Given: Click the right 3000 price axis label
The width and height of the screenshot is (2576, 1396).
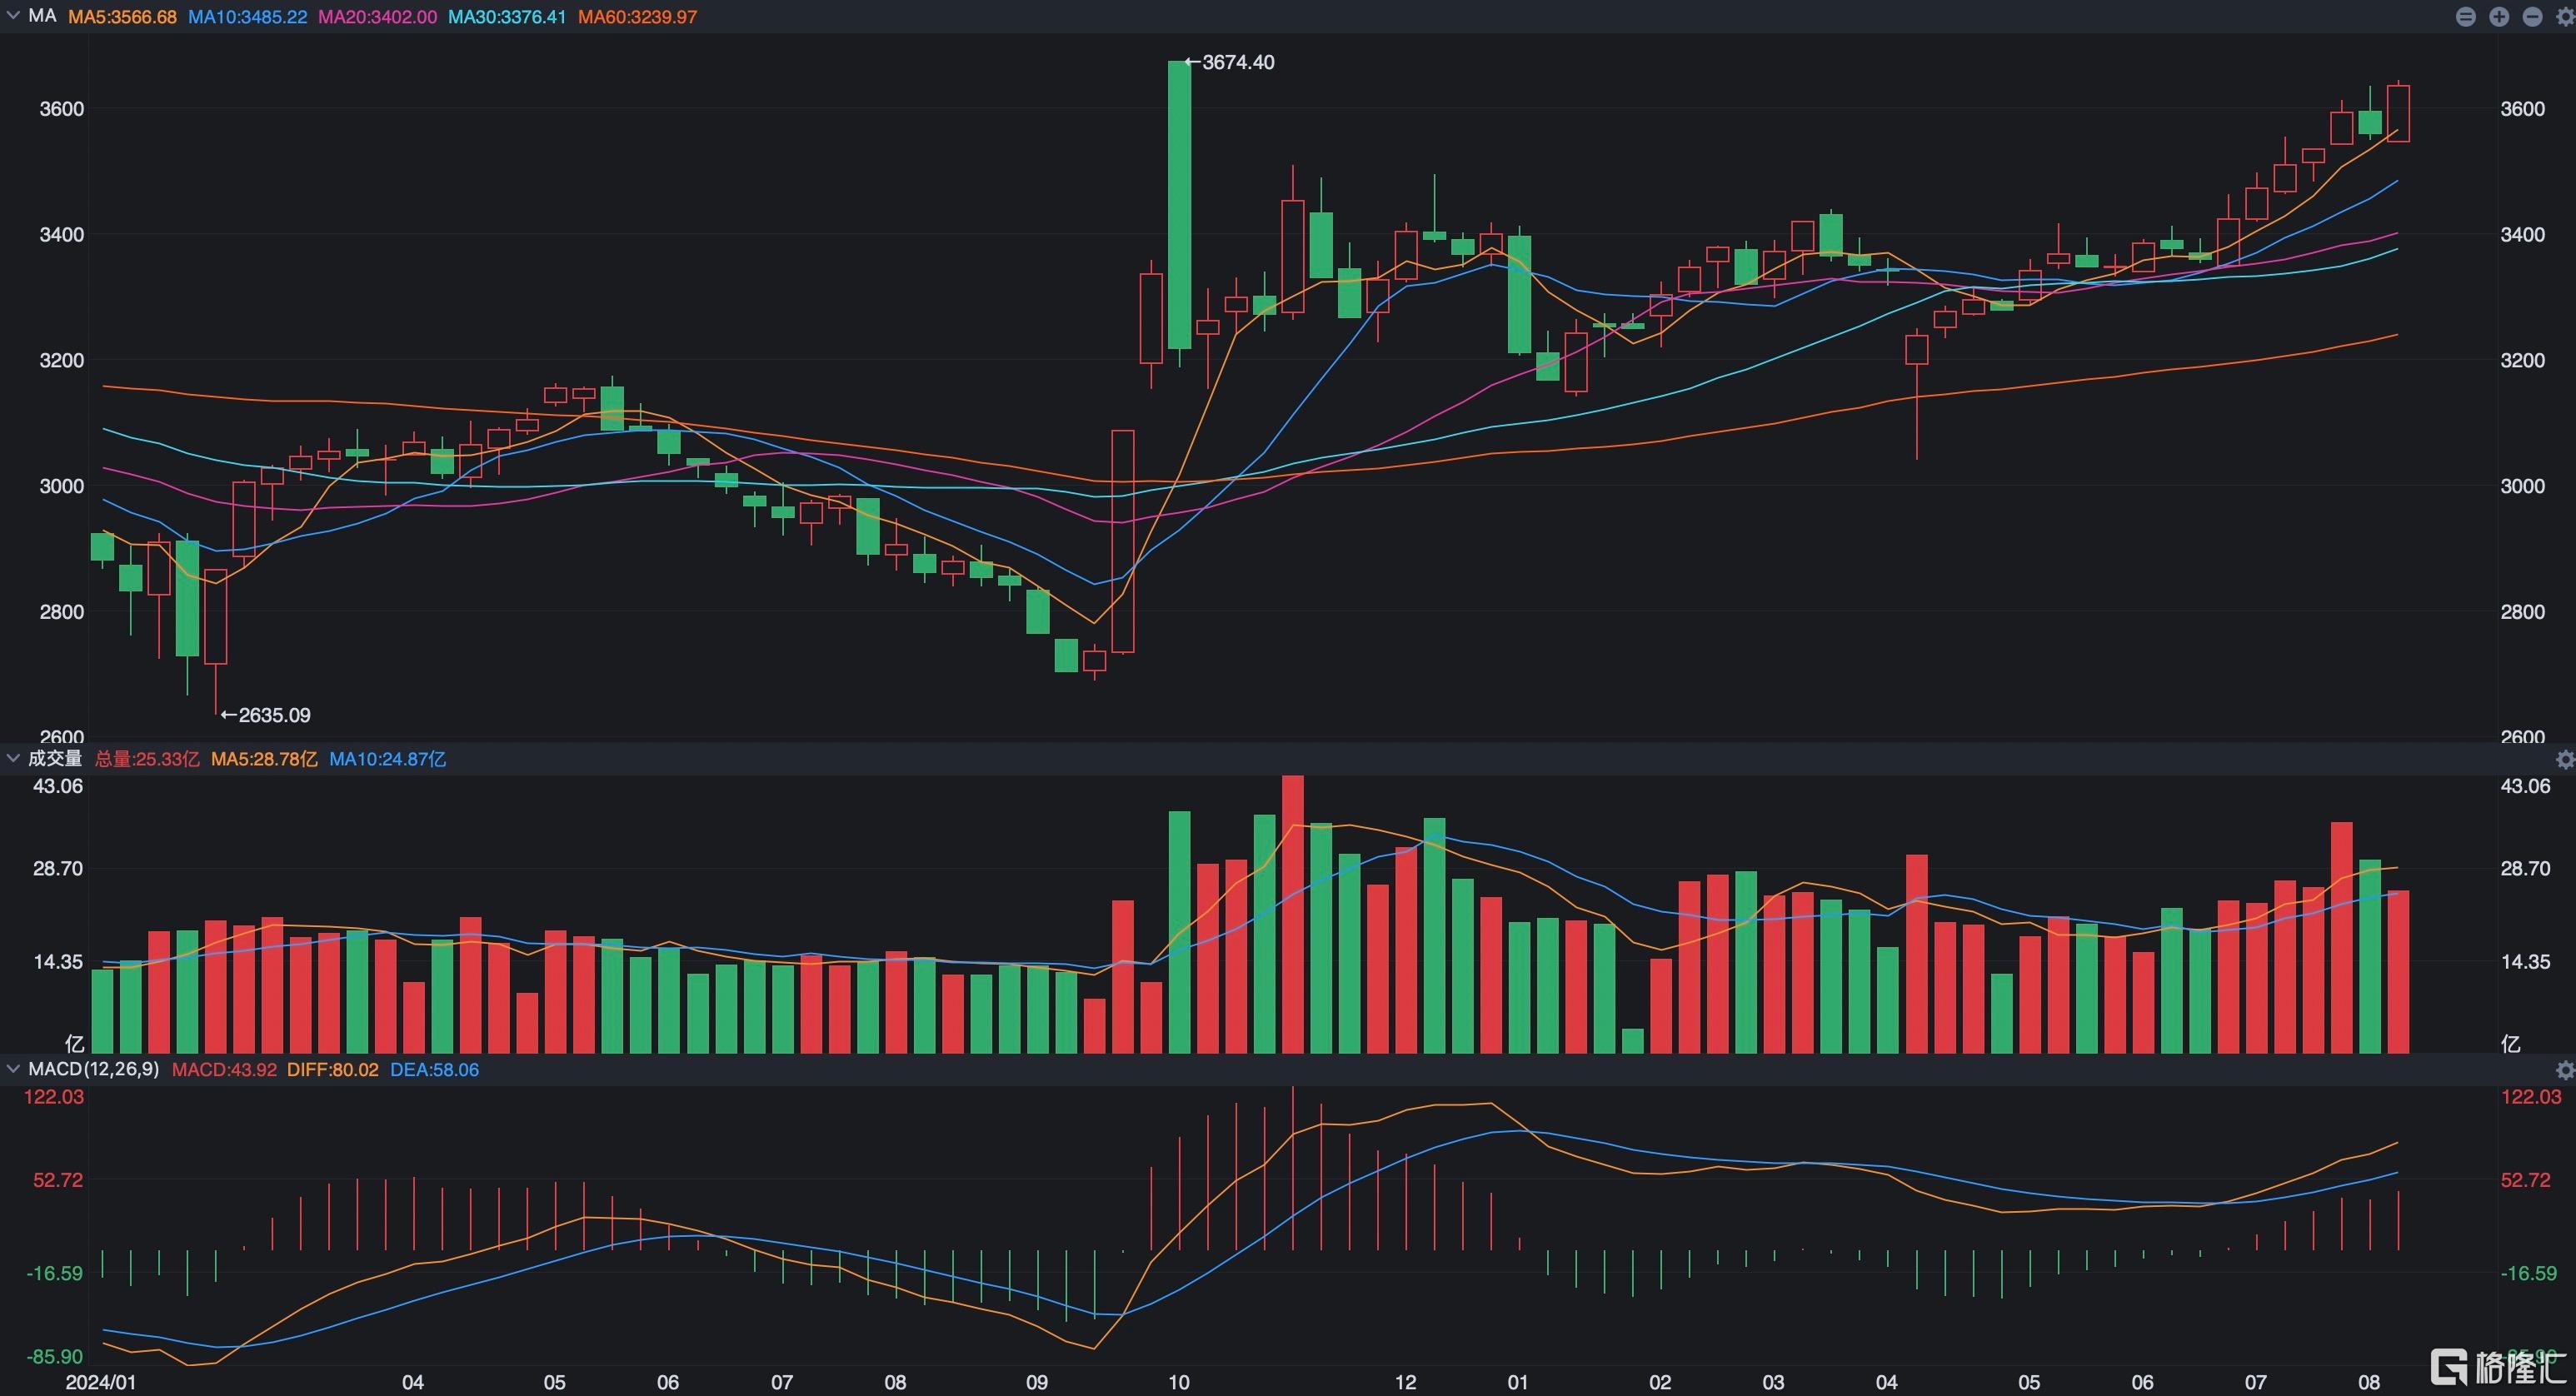Looking at the screenshot, I should 2522,486.
